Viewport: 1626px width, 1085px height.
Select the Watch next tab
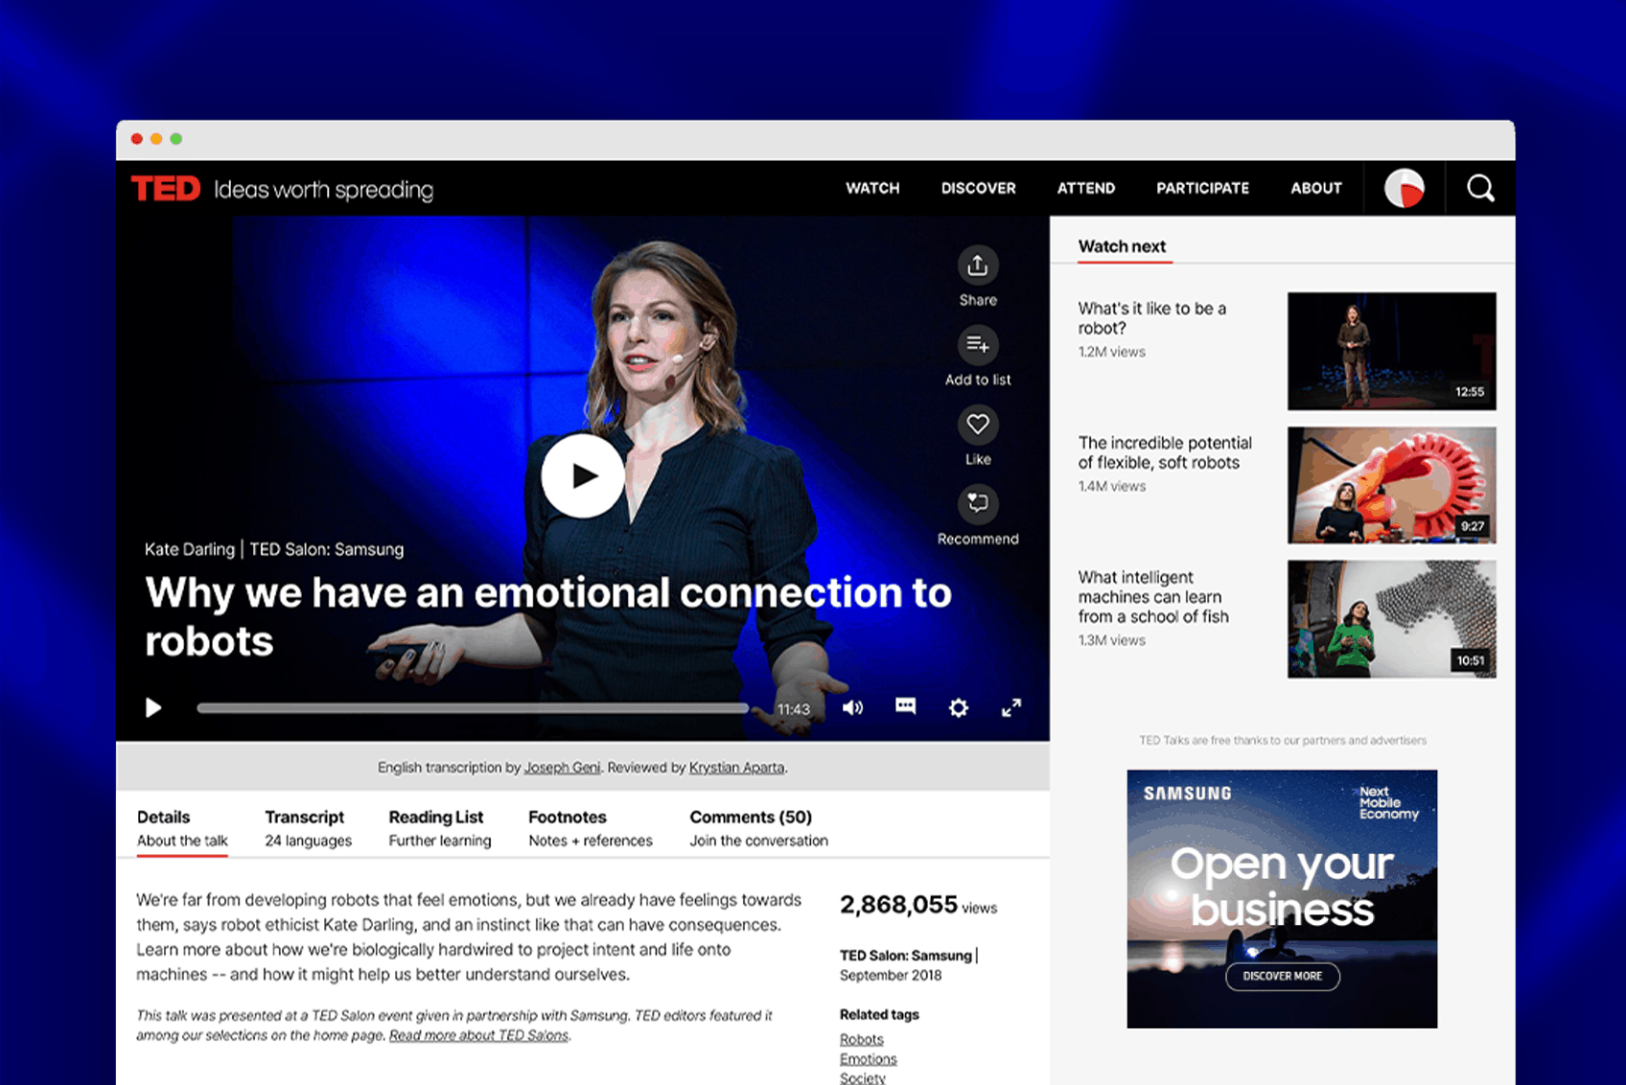click(1122, 246)
